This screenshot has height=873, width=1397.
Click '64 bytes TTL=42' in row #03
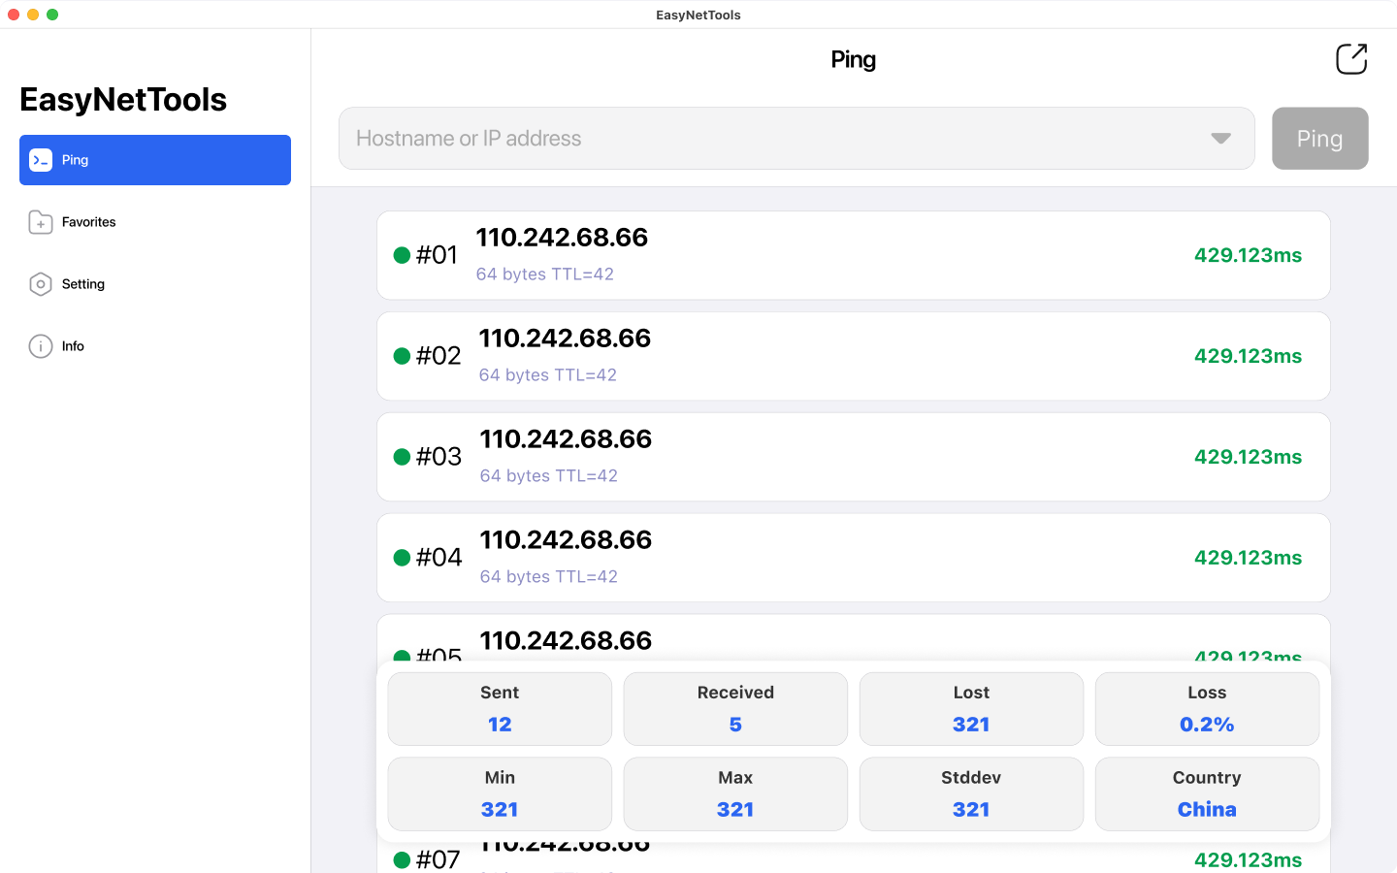[548, 476]
